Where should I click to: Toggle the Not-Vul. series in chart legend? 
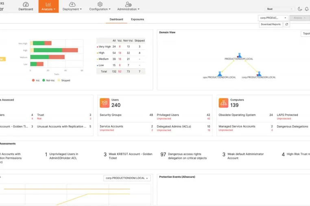click(48, 80)
